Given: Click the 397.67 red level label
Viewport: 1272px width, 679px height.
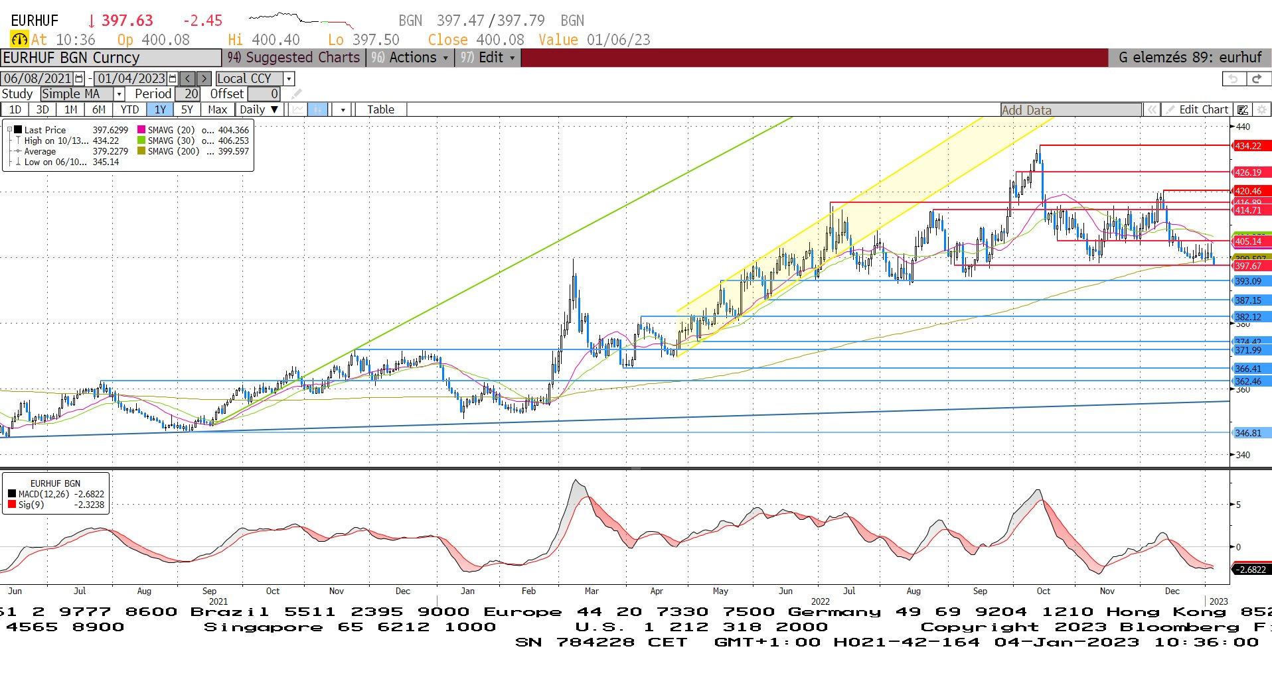Looking at the screenshot, I should (1251, 266).
